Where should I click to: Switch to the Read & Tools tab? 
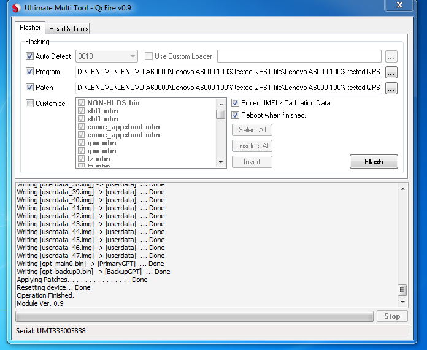[69, 29]
